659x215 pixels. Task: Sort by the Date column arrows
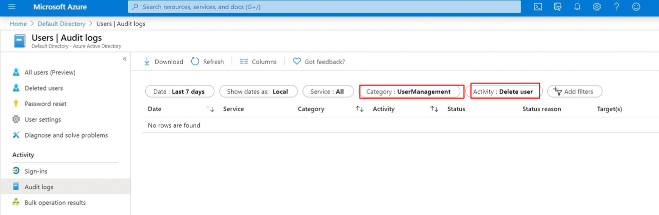point(210,109)
